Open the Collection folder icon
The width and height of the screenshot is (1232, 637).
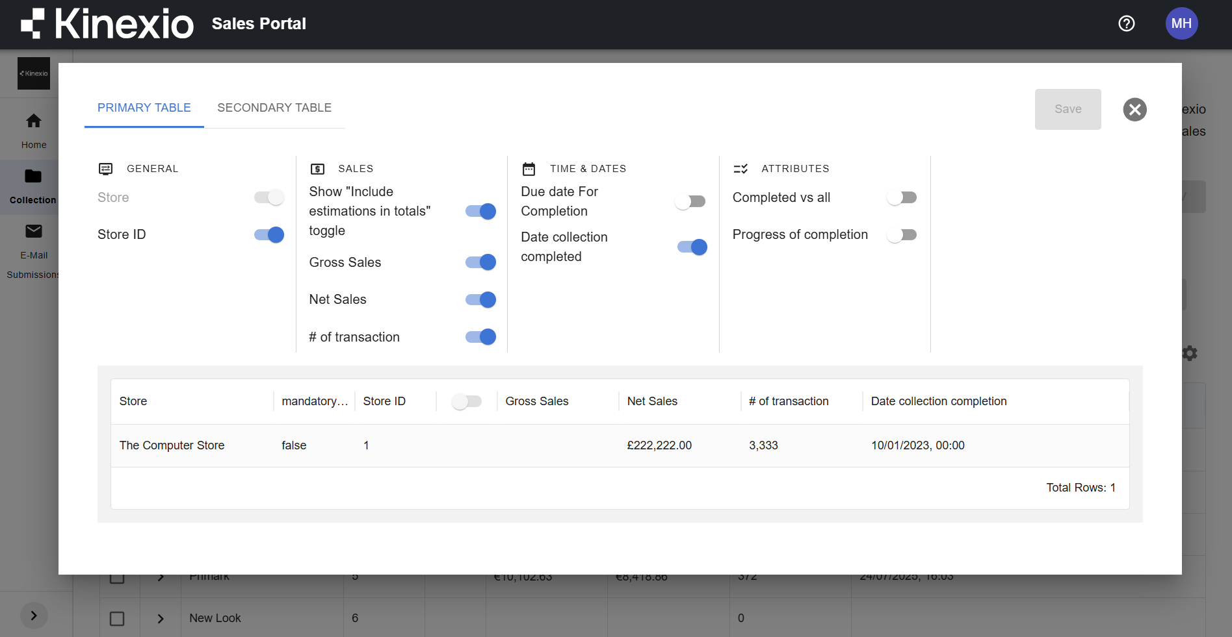tap(33, 177)
